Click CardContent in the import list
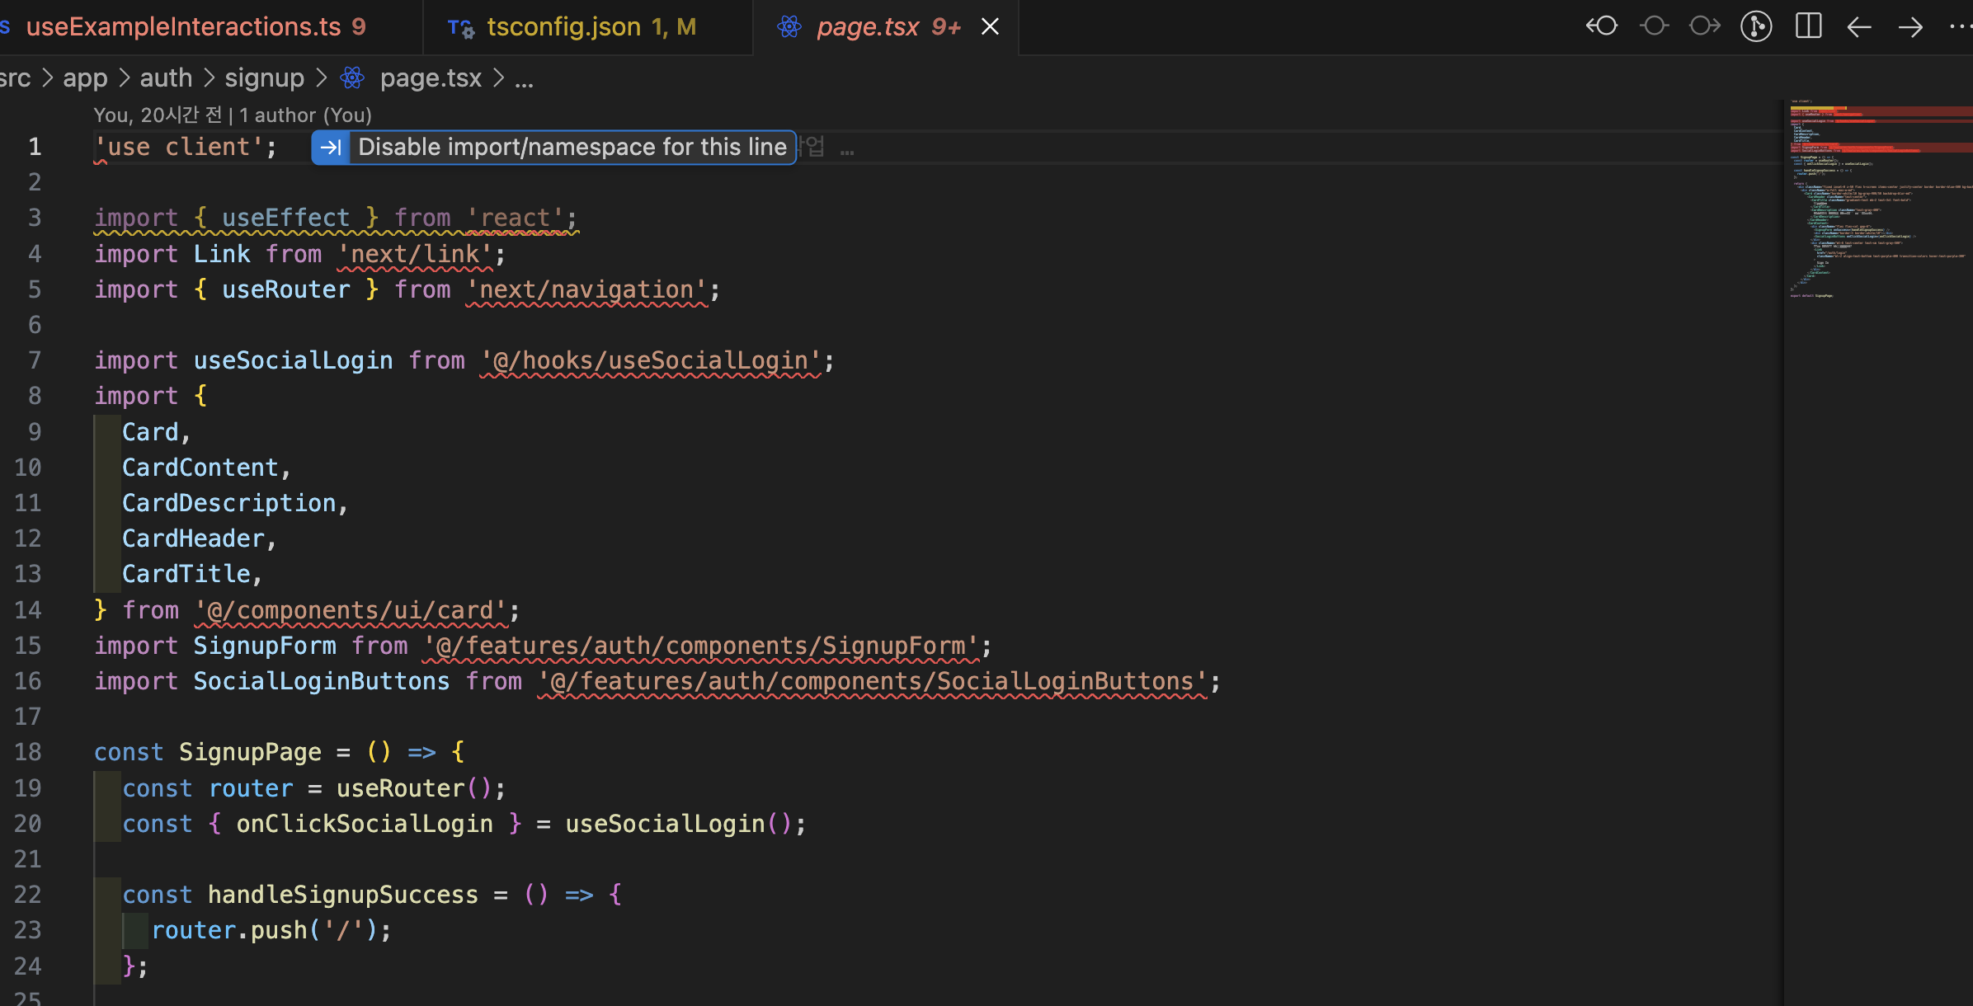This screenshot has width=1973, height=1006. [x=200, y=468]
